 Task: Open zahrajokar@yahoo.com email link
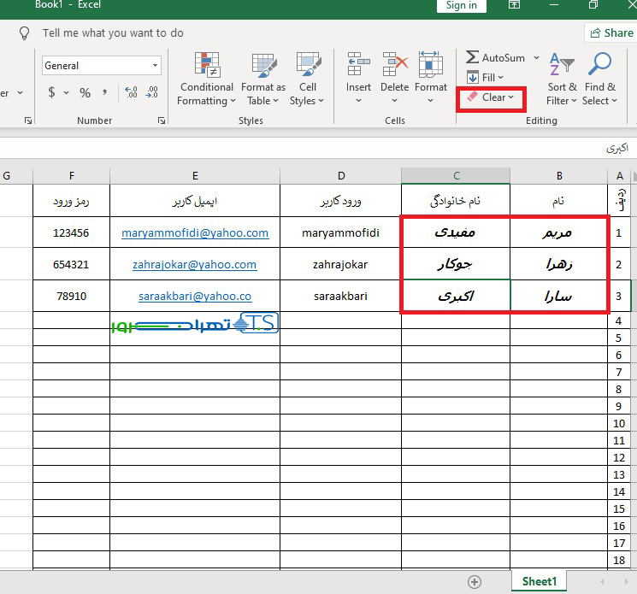coord(195,265)
